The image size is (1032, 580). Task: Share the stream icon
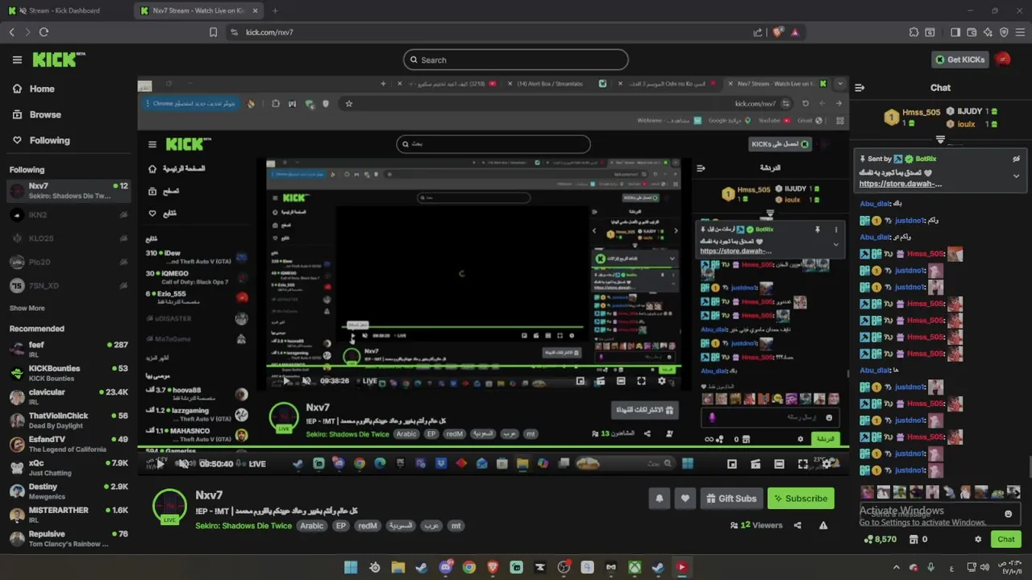(797, 525)
